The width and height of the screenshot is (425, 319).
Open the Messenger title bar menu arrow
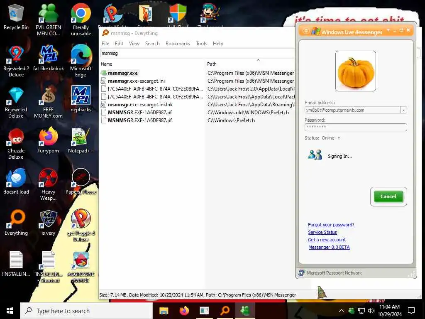point(388,30)
